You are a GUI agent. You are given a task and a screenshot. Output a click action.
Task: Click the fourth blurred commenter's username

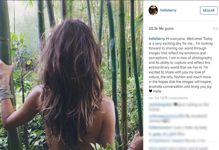point(162,134)
